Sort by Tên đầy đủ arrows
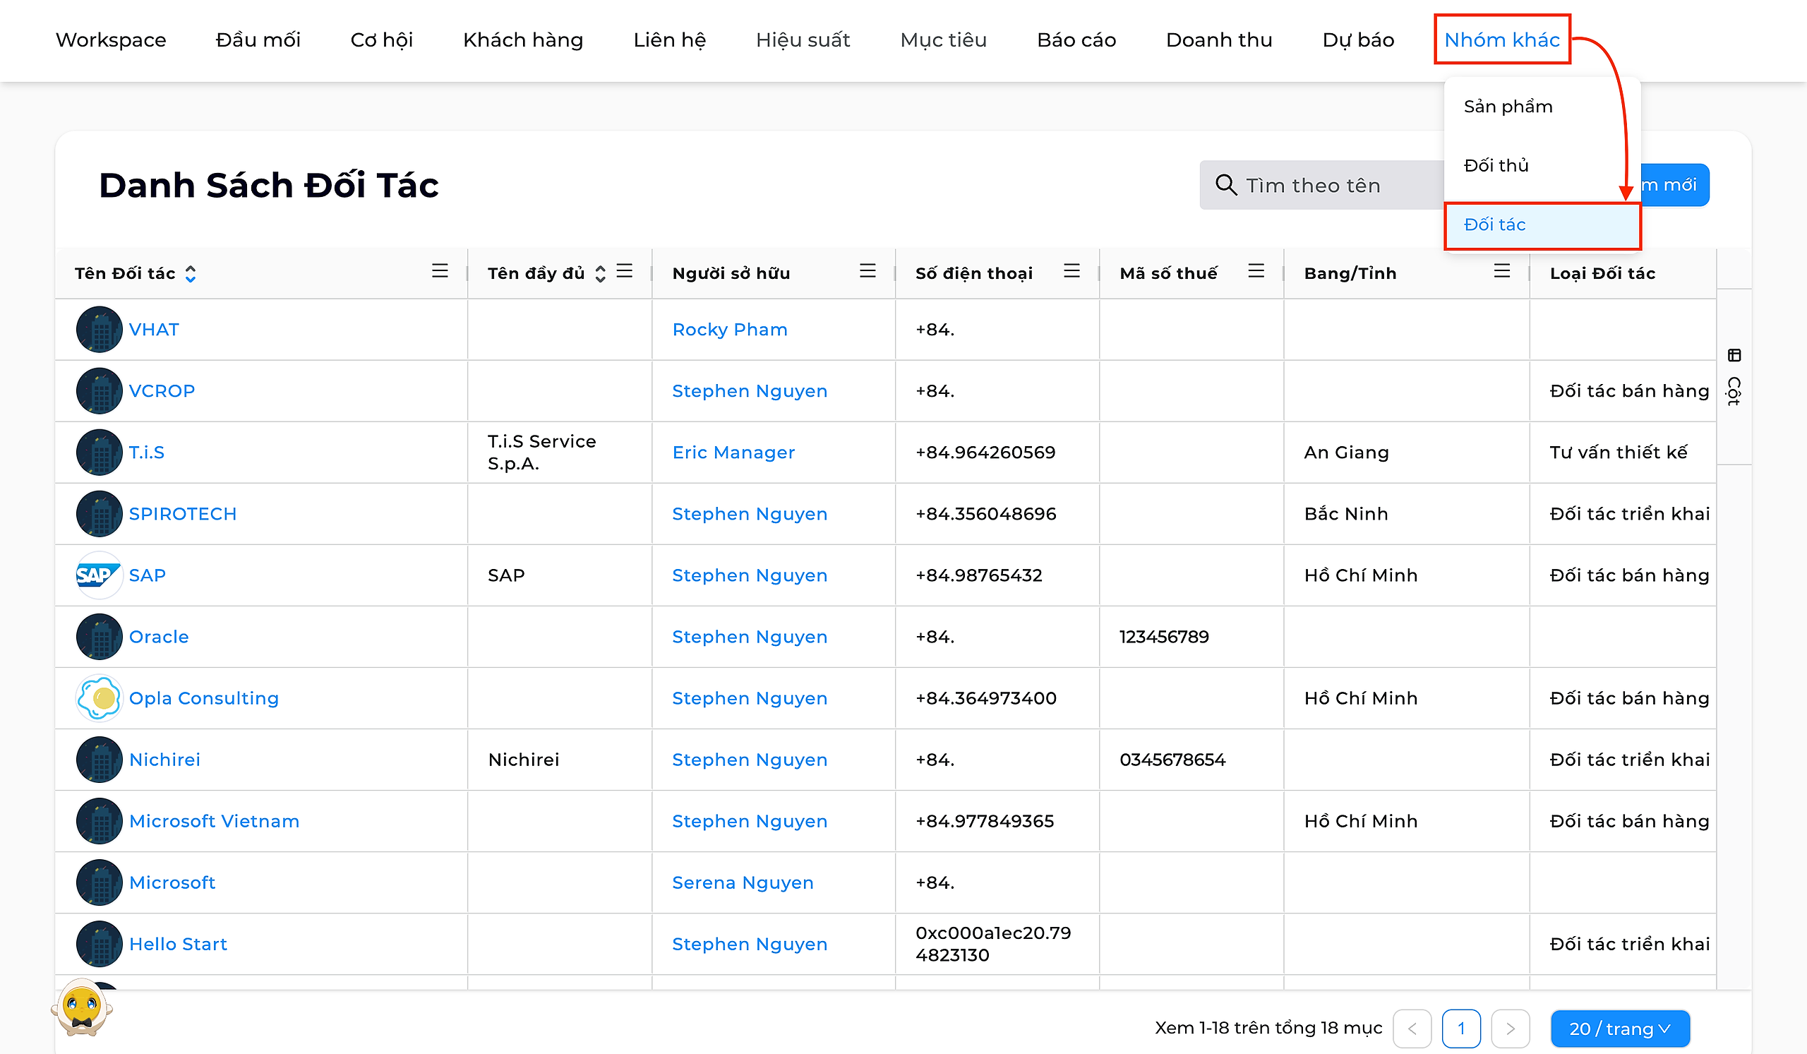This screenshot has height=1054, width=1807. point(600,274)
